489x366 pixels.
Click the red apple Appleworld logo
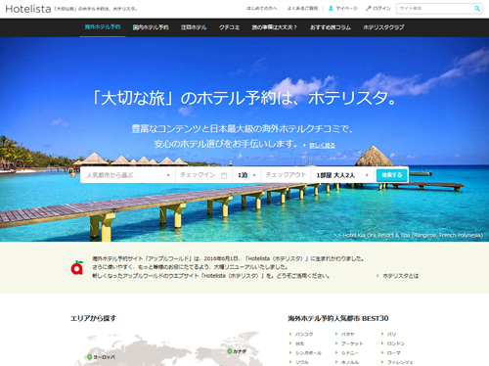(77, 267)
